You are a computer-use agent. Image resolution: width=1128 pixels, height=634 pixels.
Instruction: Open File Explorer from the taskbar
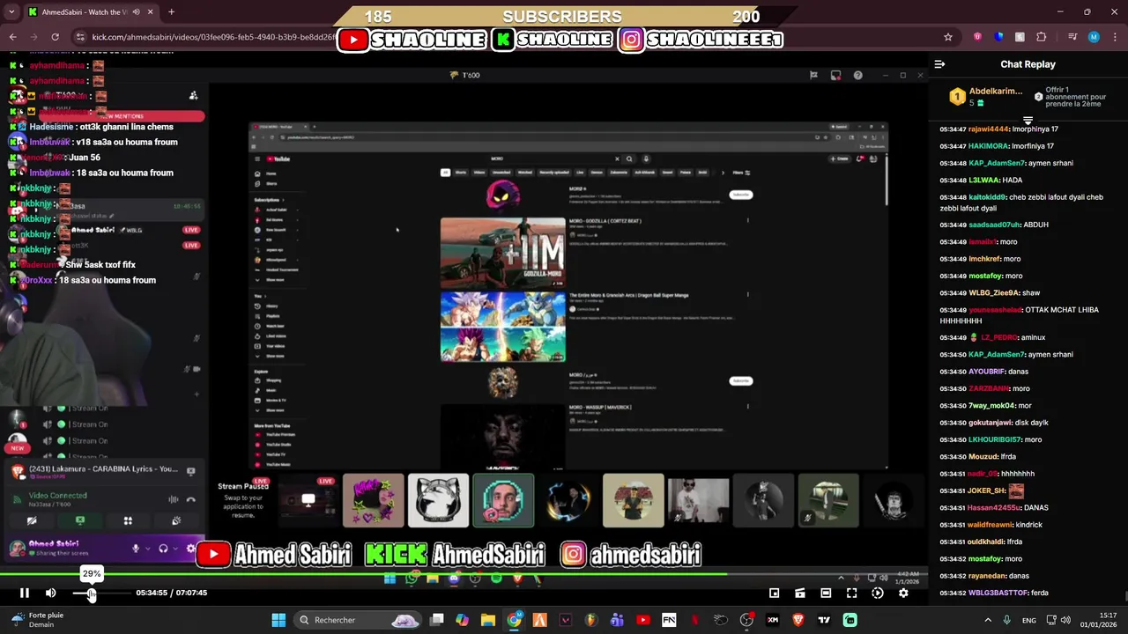click(x=488, y=620)
